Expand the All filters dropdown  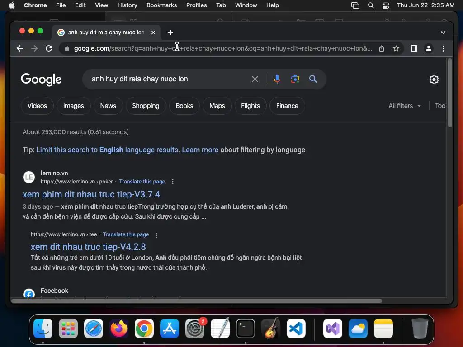[x=405, y=106]
